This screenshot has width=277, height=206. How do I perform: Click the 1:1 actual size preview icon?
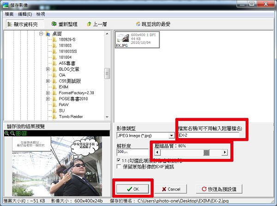point(24,133)
